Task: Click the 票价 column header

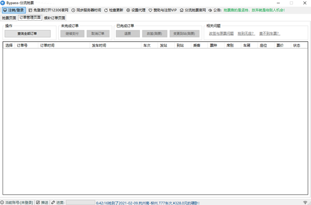Action: click(283, 46)
